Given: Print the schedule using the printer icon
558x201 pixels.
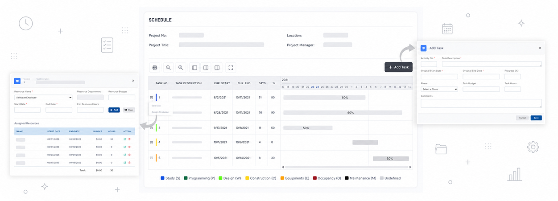Looking at the screenshot, I should point(155,68).
